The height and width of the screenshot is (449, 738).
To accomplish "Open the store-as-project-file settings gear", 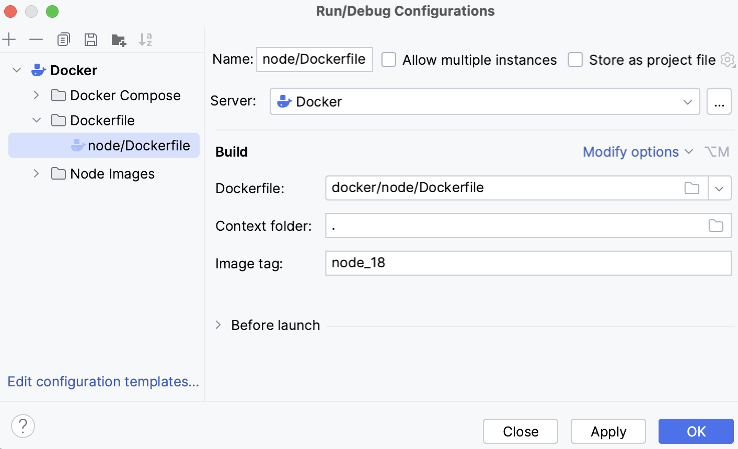I will coord(728,60).
